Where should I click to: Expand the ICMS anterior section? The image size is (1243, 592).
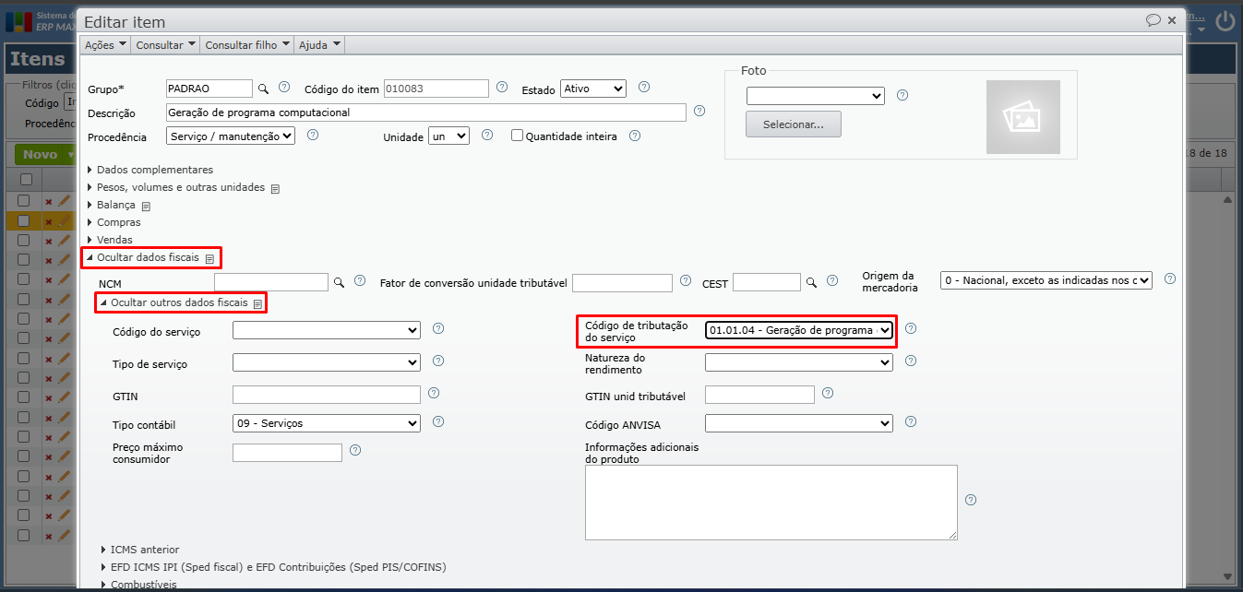tap(139, 550)
